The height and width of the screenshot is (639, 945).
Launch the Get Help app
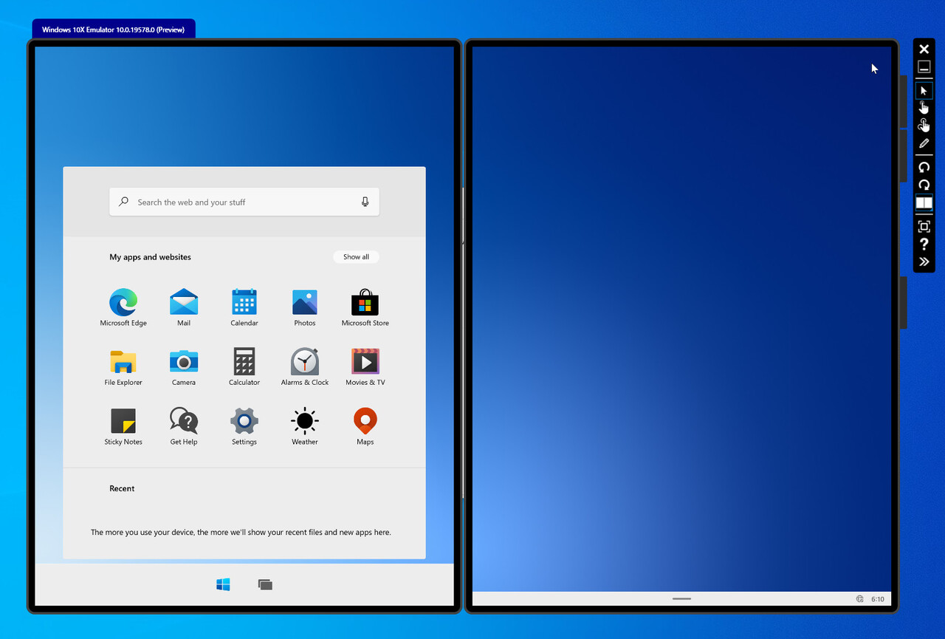tap(184, 427)
